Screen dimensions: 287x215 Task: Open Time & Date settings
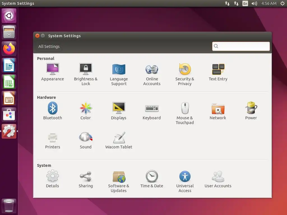(152, 179)
